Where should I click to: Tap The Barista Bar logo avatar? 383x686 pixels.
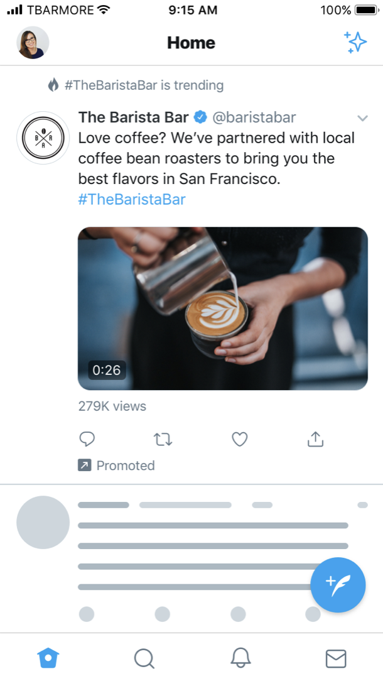[43, 138]
